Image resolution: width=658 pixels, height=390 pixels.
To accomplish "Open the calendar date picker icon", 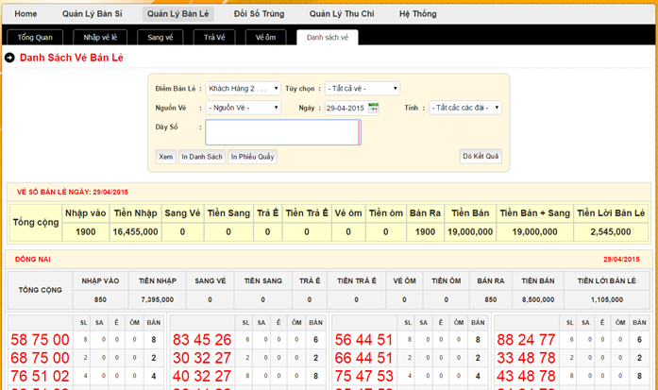I will pos(374,109).
